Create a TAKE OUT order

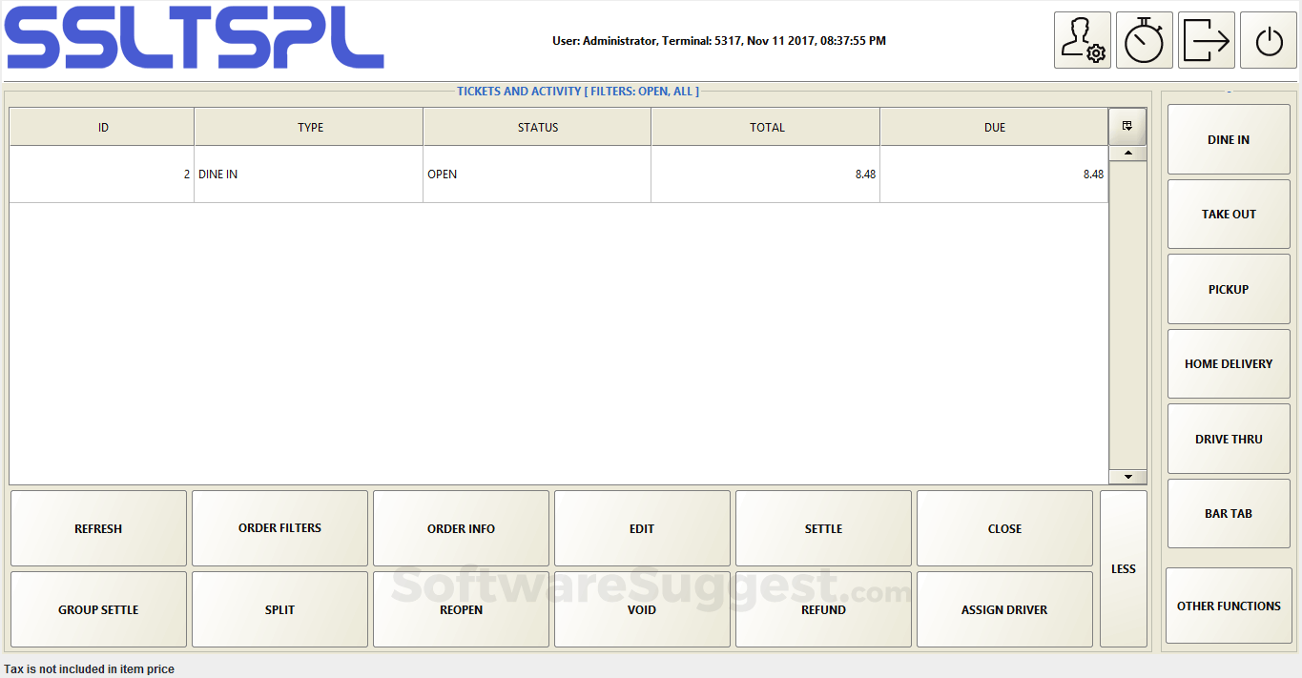(x=1228, y=214)
